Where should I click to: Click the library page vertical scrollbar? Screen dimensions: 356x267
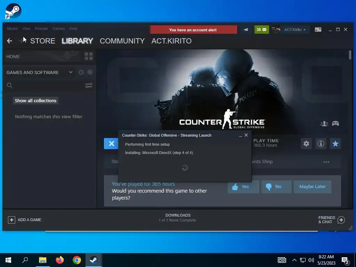[350, 55]
